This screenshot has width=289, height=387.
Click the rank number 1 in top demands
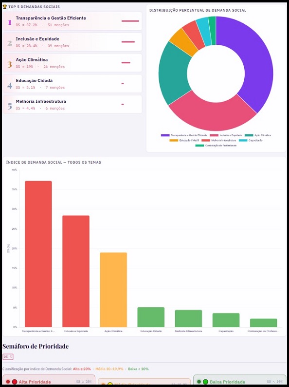(x=10, y=22)
